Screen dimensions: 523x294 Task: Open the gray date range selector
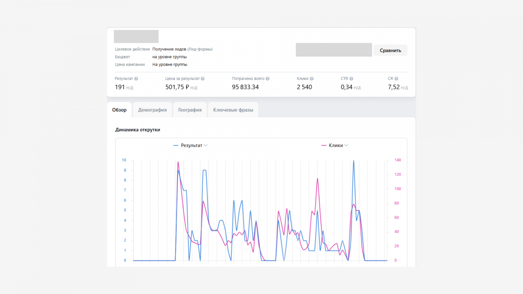[333, 50]
